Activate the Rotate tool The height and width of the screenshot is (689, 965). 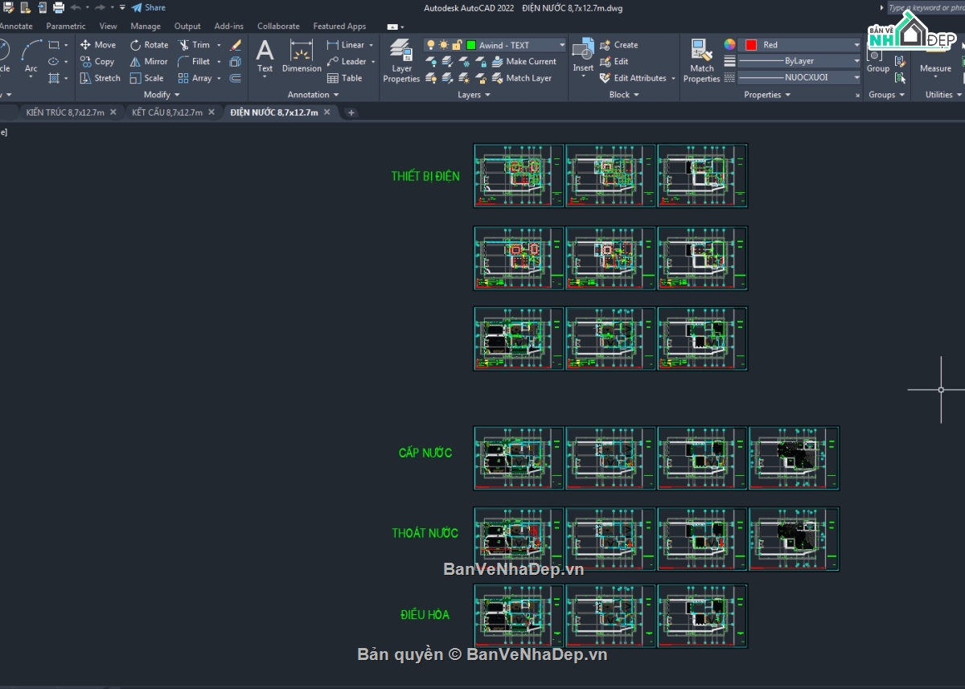[x=148, y=44]
